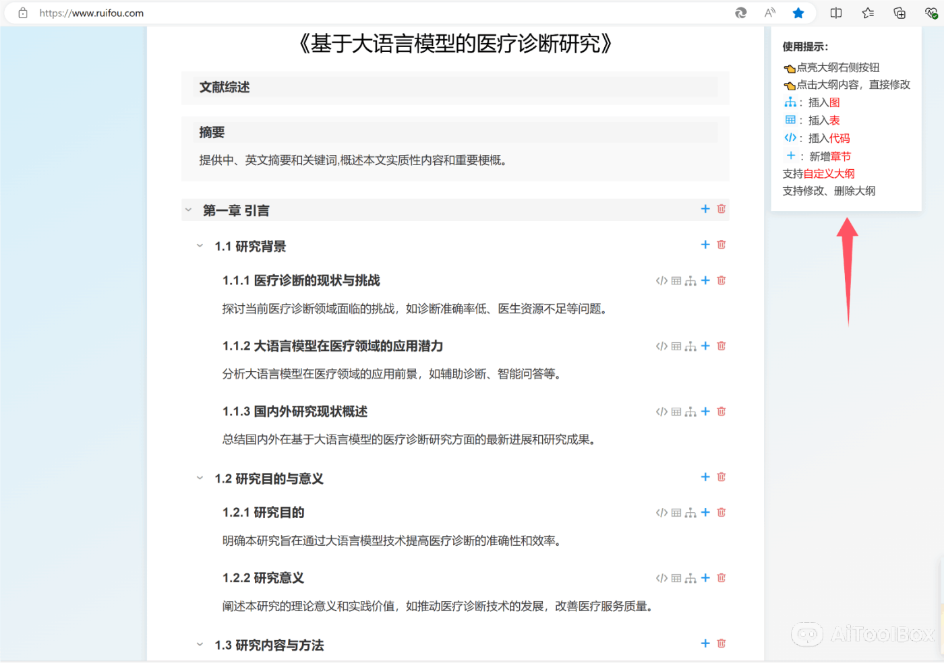Click the read aloud icon in toolbar
This screenshot has width=944, height=663.
tap(769, 12)
